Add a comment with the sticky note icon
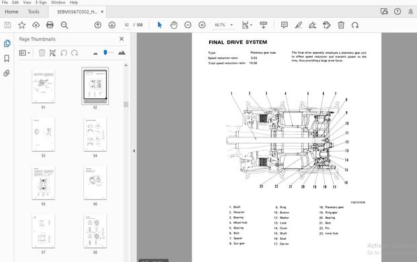This screenshot has width=417, height=262. point(285,25)
